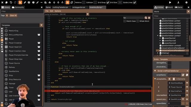Open the script editor Edit menu
Screen dimensions: 191x107
pos(52,11)
